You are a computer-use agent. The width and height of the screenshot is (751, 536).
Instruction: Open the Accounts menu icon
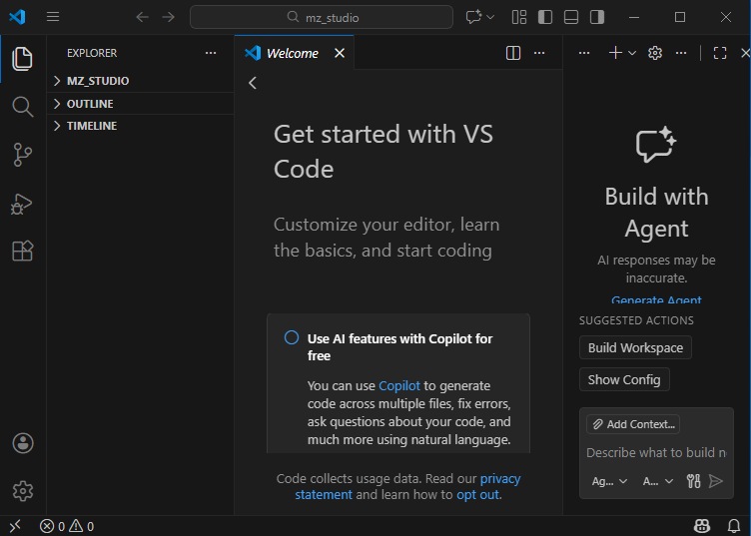(23, 443)
